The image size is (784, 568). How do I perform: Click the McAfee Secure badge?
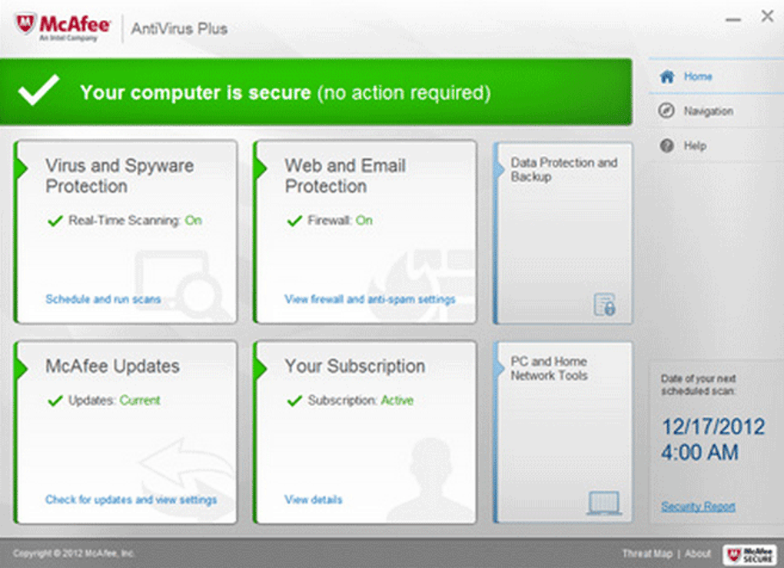pyautogui.click(x=749, y=553)
